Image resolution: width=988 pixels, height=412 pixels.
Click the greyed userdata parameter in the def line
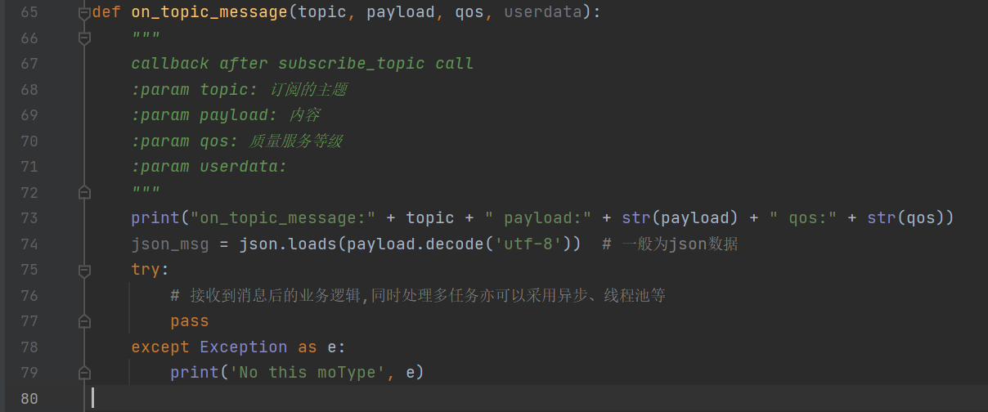[543, 12]
